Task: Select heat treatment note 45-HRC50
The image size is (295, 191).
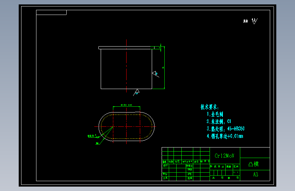Action: (226, 129)
